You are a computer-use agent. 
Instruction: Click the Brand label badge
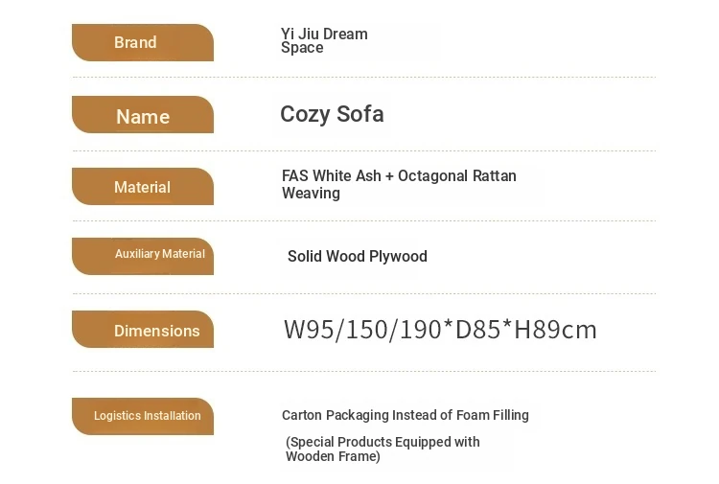coord(143,42)
